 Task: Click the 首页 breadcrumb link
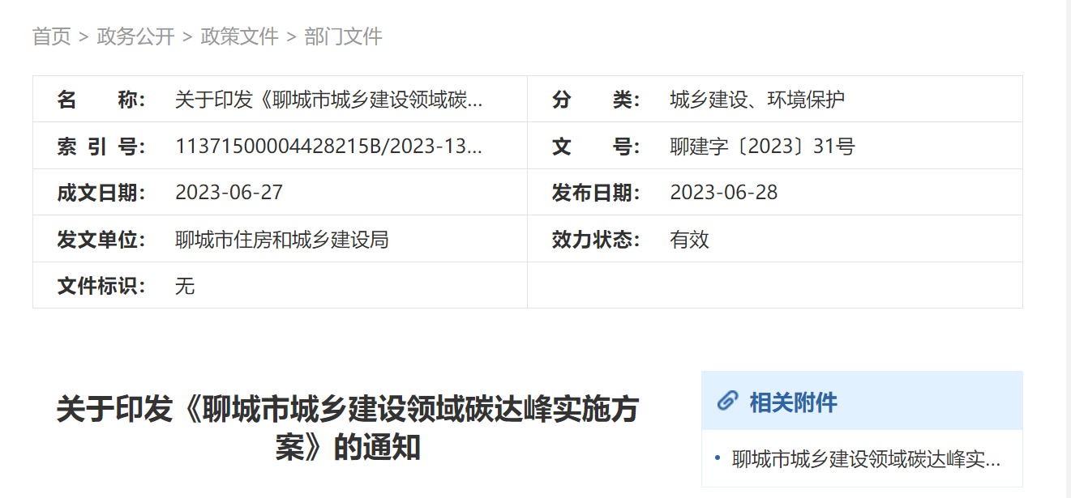[x=51, y=36]
